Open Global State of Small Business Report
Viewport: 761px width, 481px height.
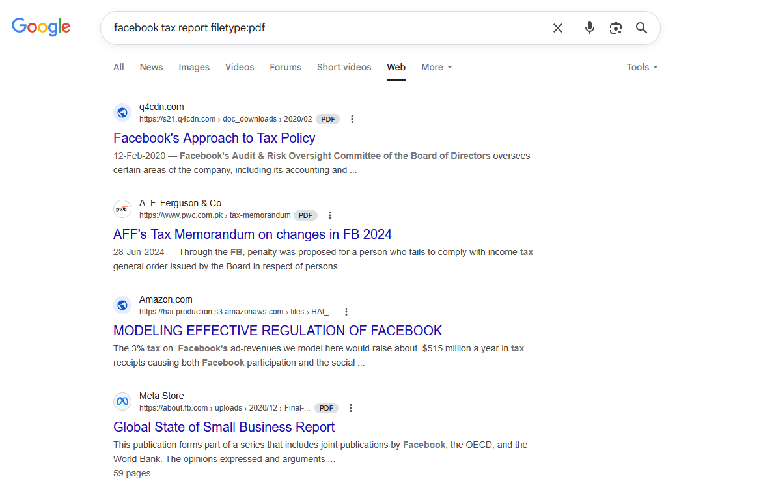pos(224,427)
